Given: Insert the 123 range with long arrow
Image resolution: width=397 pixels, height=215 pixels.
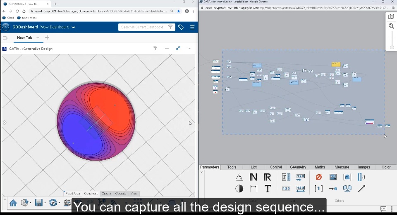Looking at the screenshot, I should [301, 189].
